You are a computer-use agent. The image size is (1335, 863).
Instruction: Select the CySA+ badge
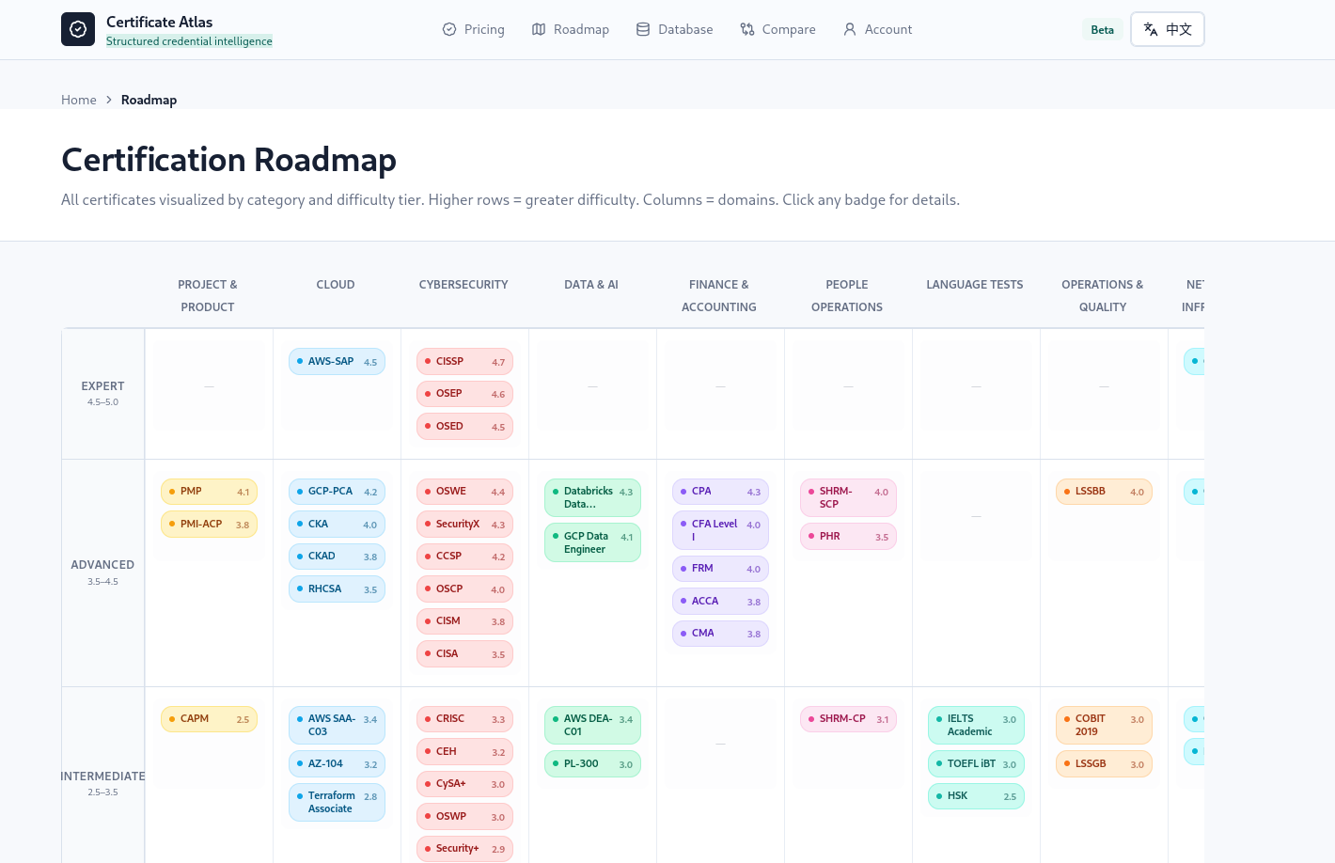[x=464, y=784]
